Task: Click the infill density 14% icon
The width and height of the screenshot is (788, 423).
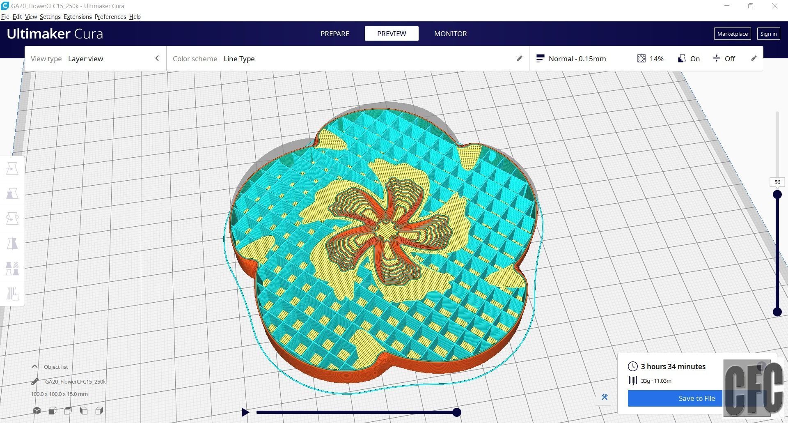Action: (x=641, y=59)
